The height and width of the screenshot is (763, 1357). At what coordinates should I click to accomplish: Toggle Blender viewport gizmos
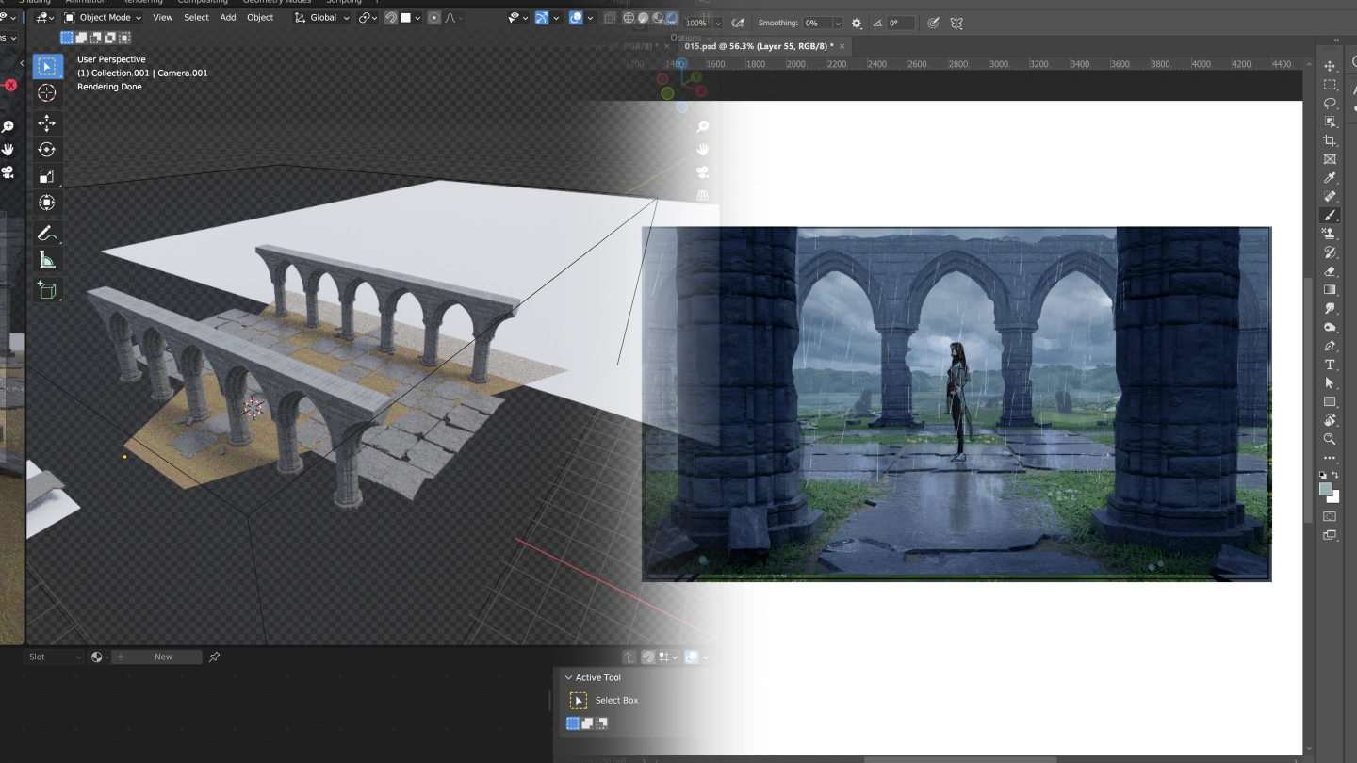coord(542,18)
